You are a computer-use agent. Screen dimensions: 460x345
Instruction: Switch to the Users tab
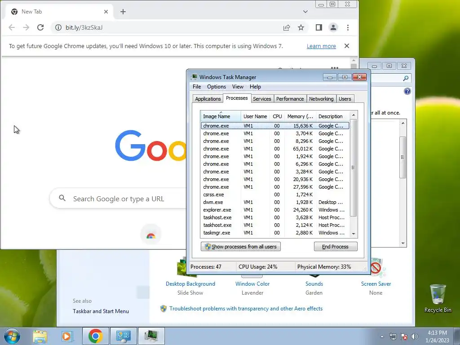pyautogui.click(x=345, y=99)
